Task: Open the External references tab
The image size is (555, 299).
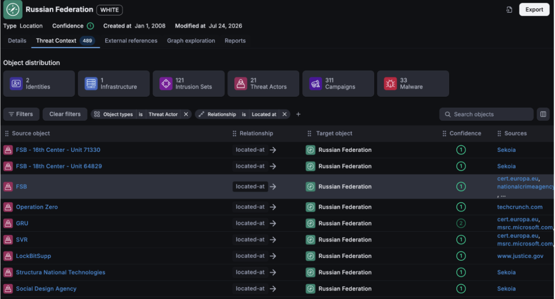Action: [131, 41]
